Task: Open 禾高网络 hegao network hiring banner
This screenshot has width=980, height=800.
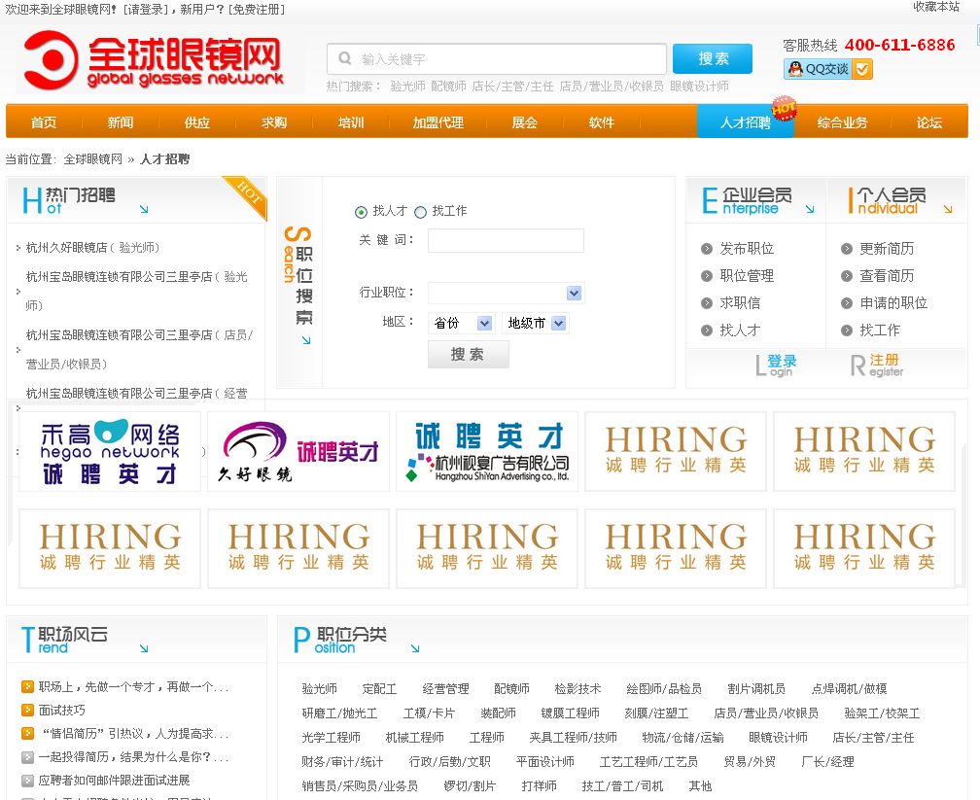Action: (x=110, y=451)
